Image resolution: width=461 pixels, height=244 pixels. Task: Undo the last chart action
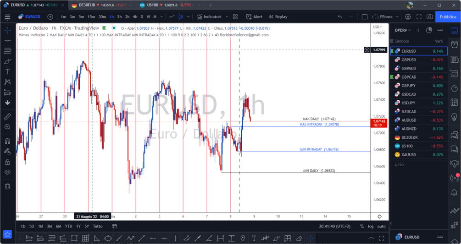340,17
